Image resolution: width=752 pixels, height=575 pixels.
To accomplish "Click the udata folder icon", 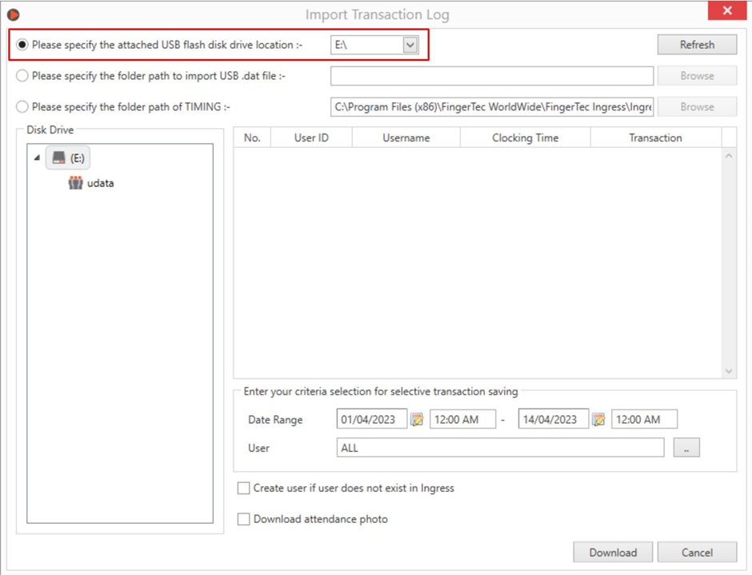I will tap(75, 182).
